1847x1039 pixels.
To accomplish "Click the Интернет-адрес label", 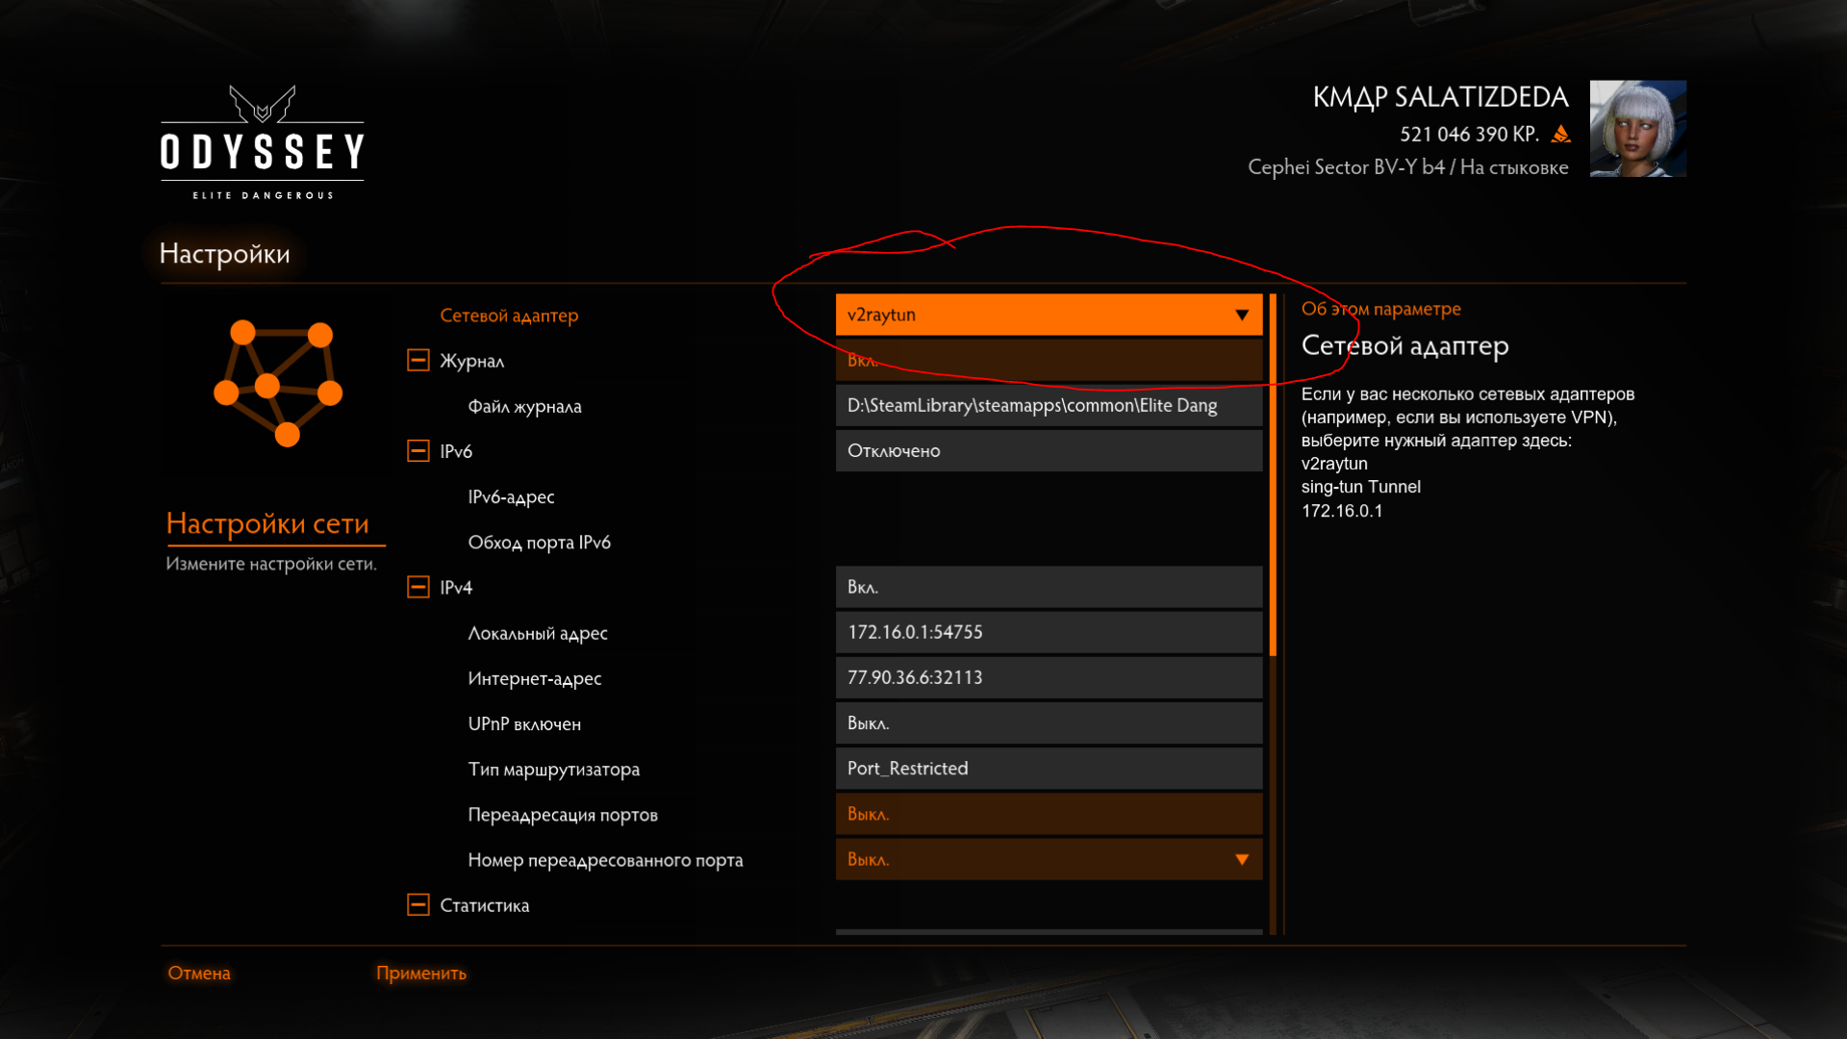I will click(x=534, y=678).
